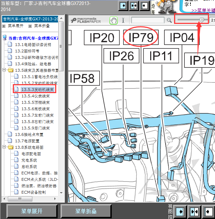
Task: Select 13.5.3发动机线束 item
Action: [37, 90]
